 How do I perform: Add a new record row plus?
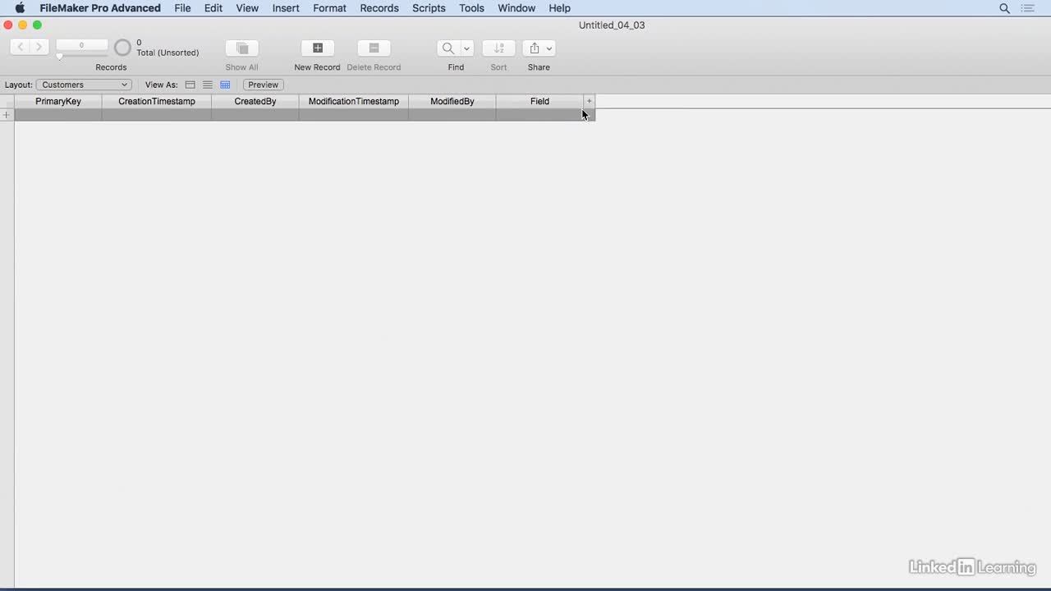pos(7,115)
